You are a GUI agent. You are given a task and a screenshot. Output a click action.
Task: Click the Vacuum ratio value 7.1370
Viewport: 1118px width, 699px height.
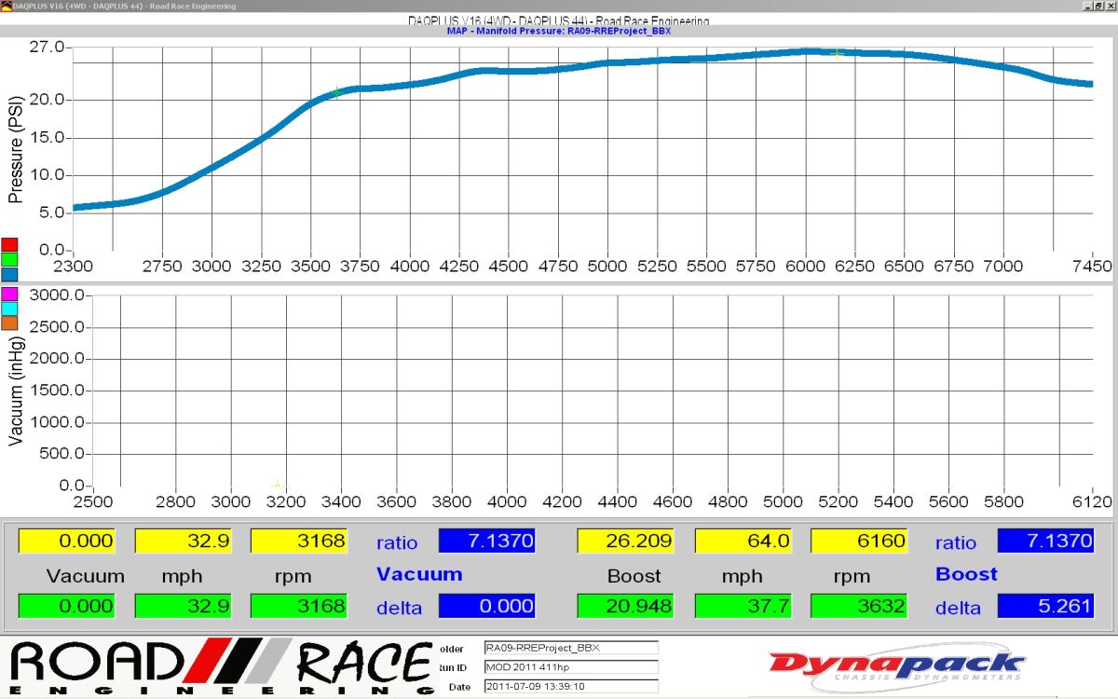pos(486,541)
